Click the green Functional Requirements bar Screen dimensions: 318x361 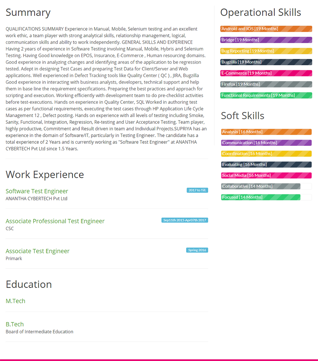pyautogui.click(x=266, y=95)
